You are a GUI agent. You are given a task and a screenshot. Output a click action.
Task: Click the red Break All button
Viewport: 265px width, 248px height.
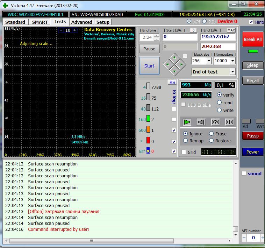252,40
